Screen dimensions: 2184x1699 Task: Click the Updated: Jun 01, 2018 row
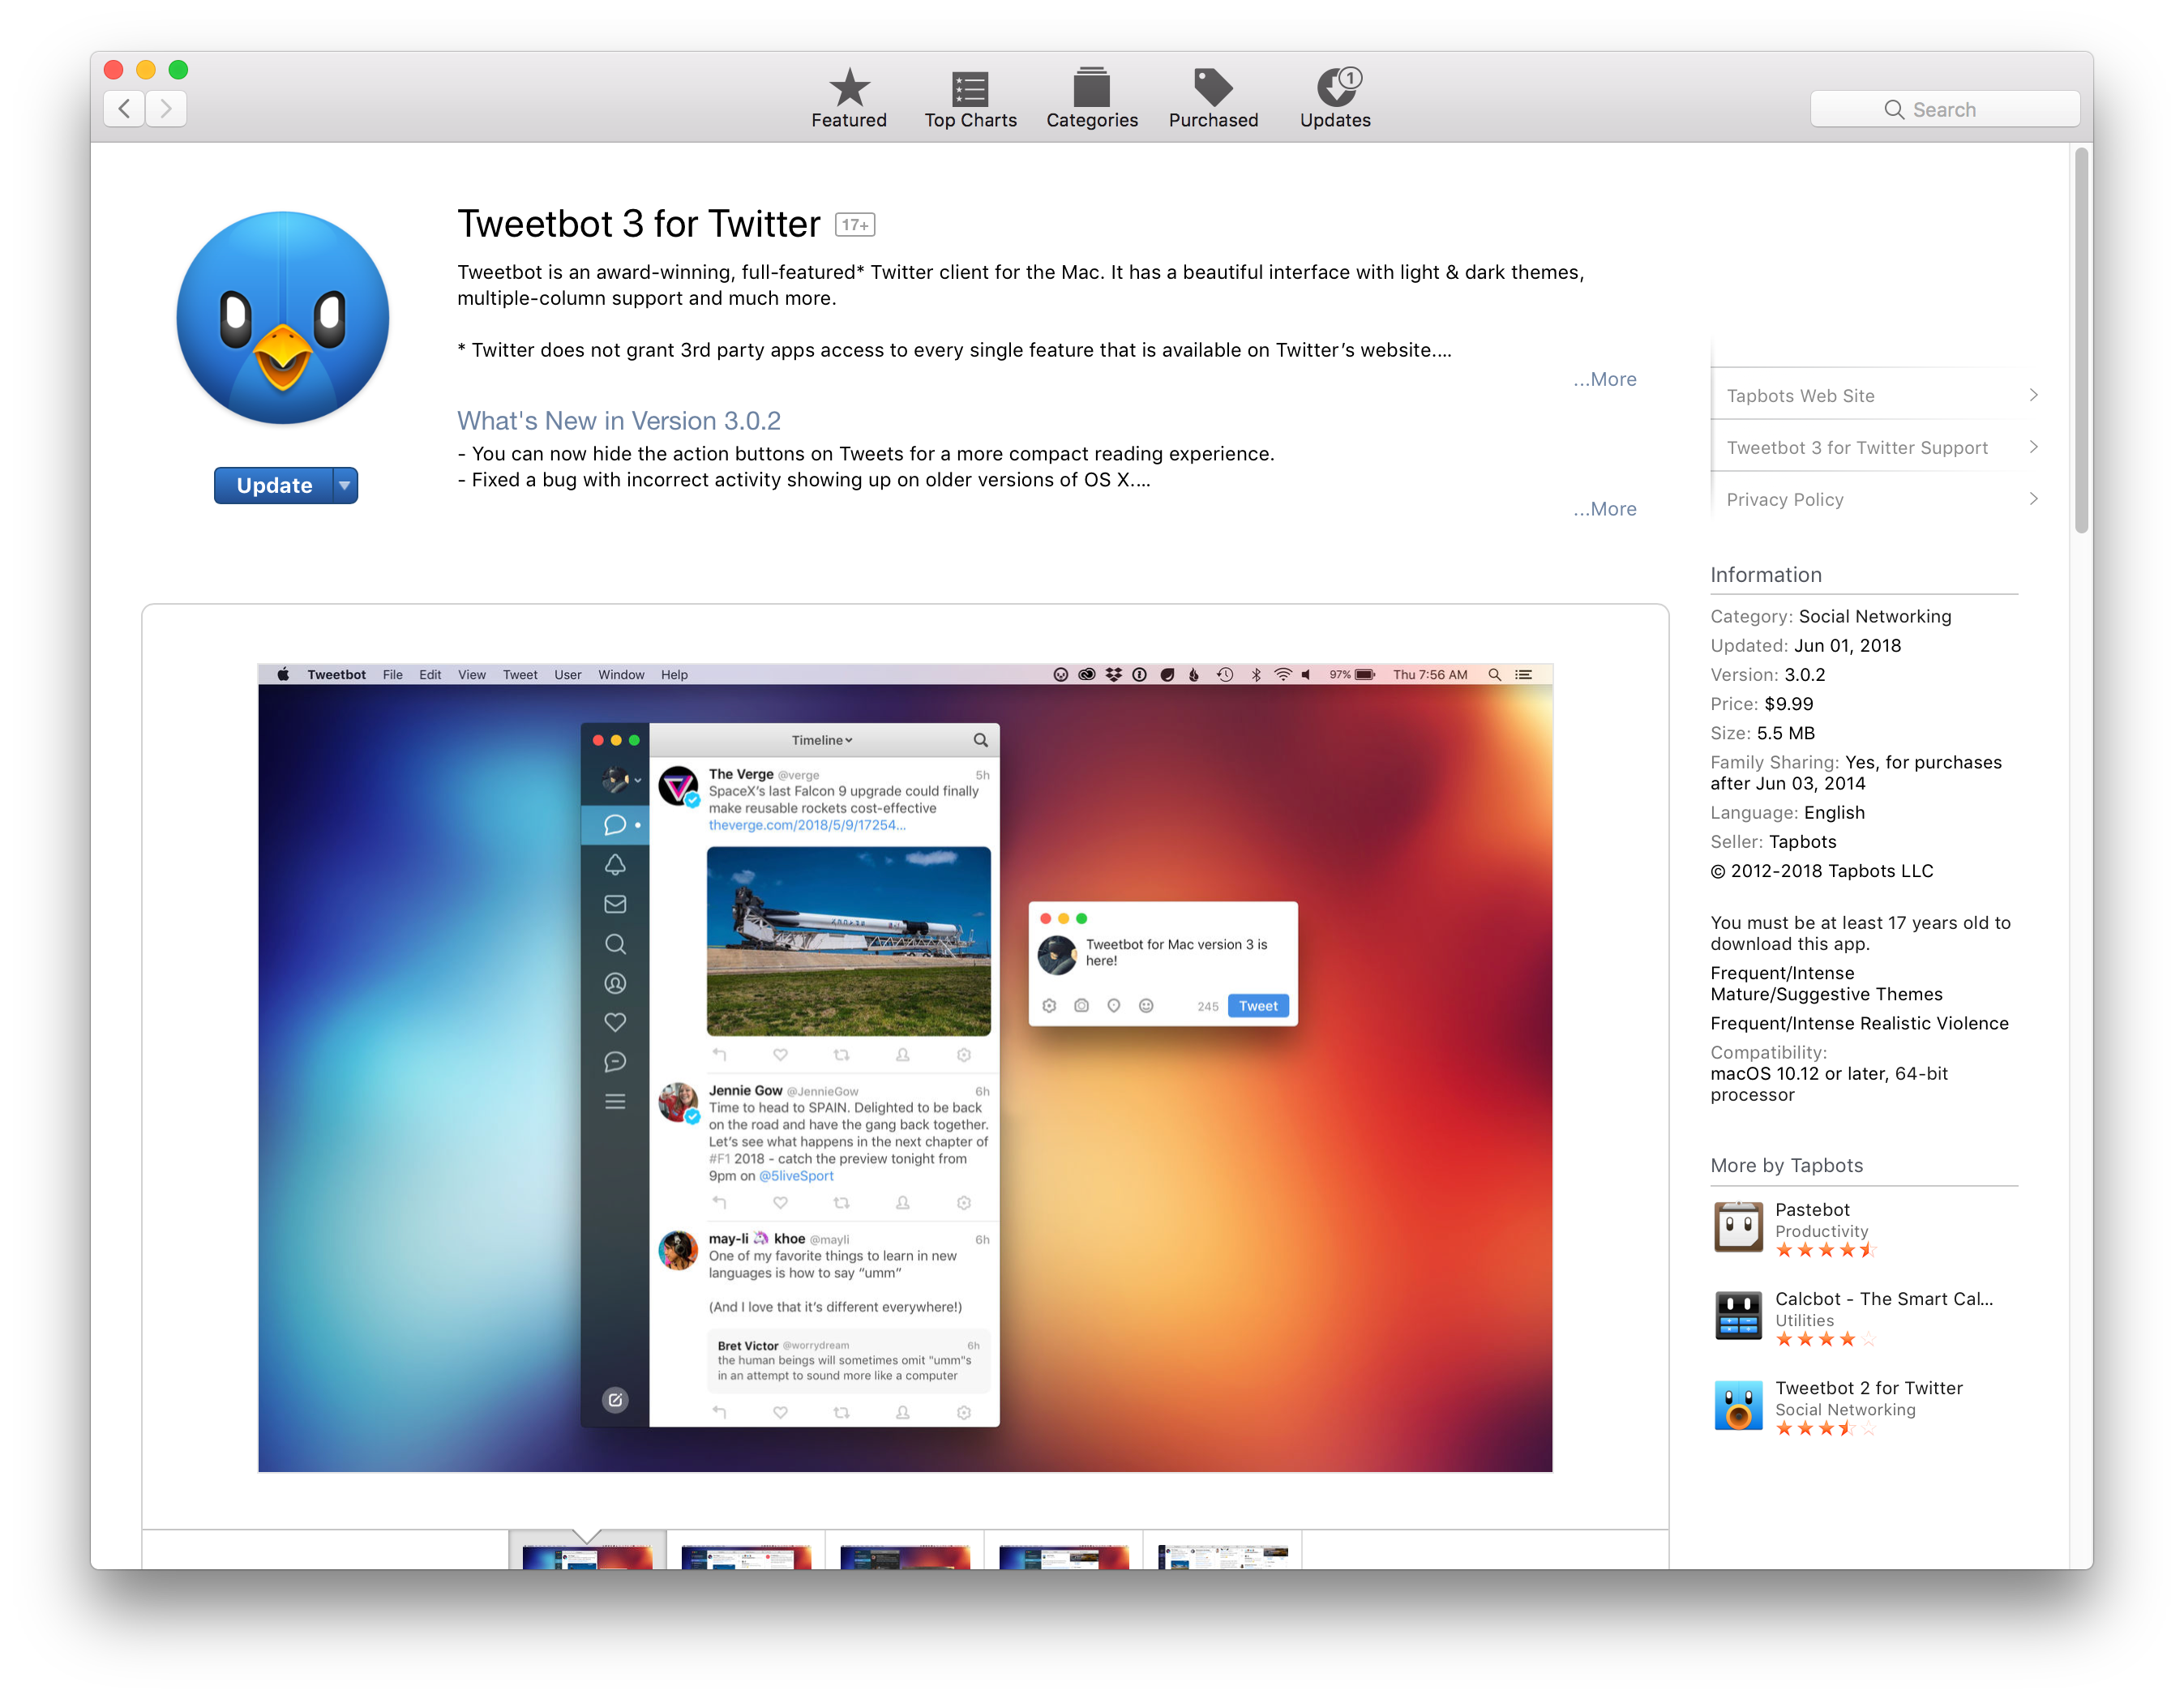[1805, 645]
